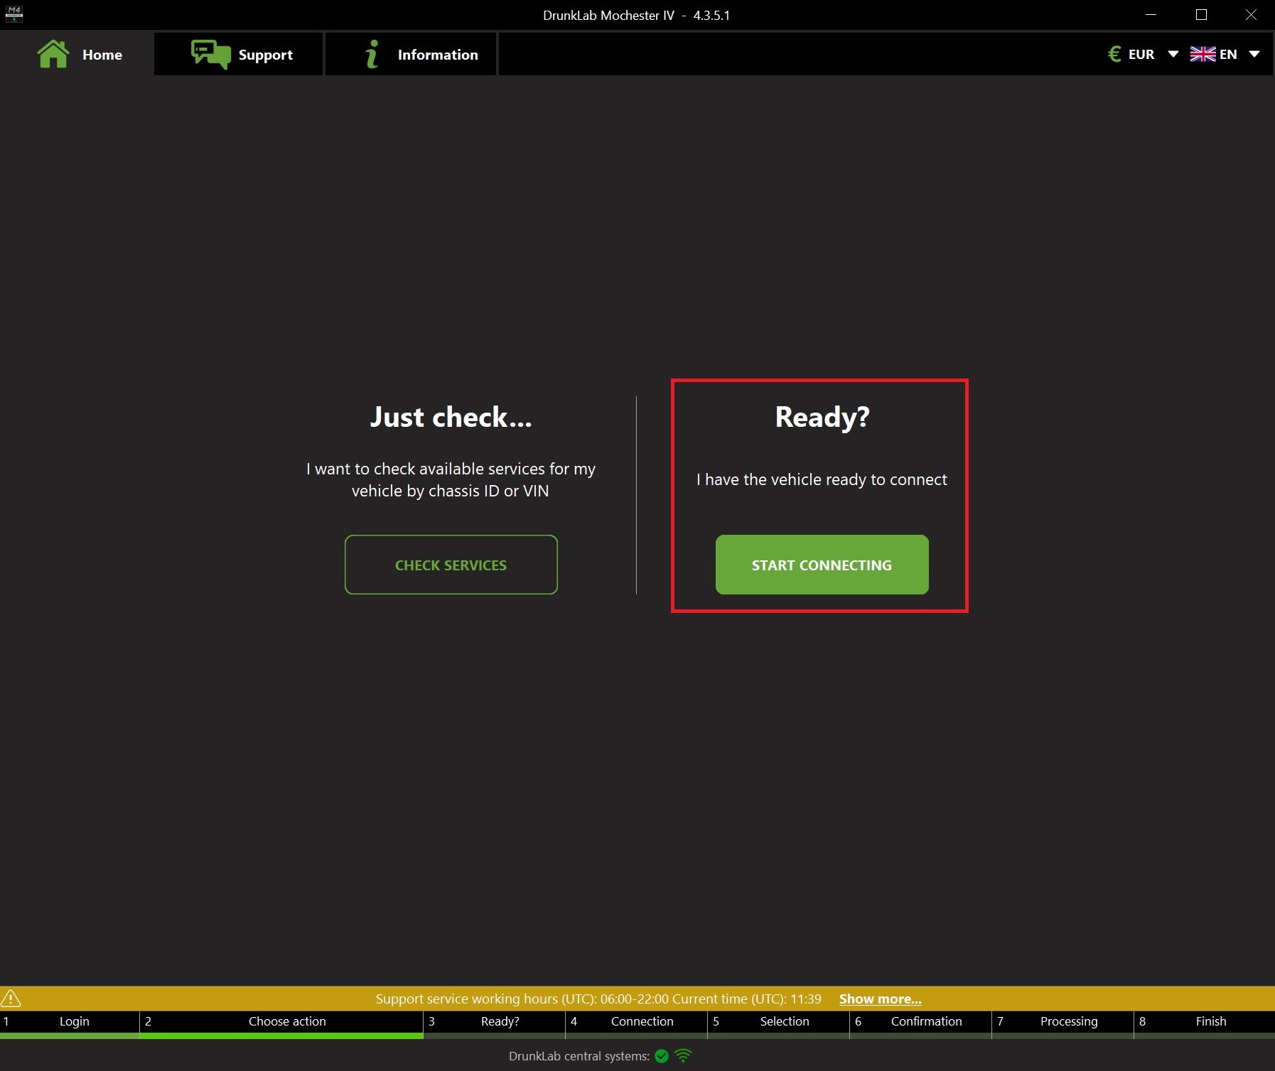This screenshot has width=1275, height=1071.
Task: Select the Choose action progress step
Action: [287, 1021]
